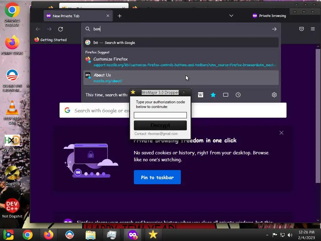Close the New Private Tab

point(108,16)
